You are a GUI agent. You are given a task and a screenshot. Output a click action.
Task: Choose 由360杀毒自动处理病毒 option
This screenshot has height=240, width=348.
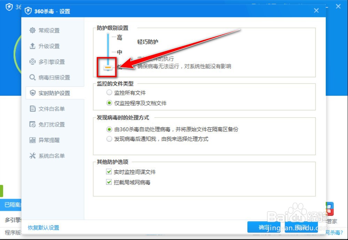109,129
